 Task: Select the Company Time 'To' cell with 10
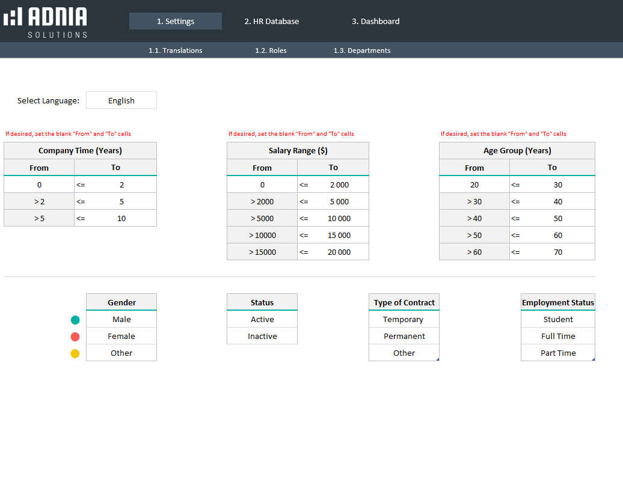(x=121, y=218)
